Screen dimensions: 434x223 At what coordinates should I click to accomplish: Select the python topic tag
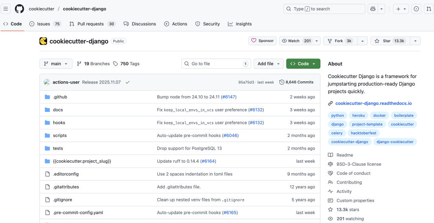click(x=337, y=115)
